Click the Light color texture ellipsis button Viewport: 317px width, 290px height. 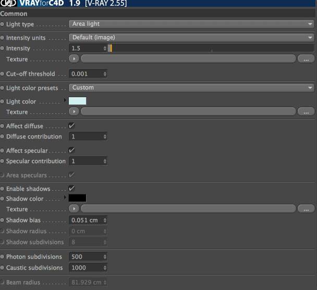pyautogui.click(x=306, y=111)
